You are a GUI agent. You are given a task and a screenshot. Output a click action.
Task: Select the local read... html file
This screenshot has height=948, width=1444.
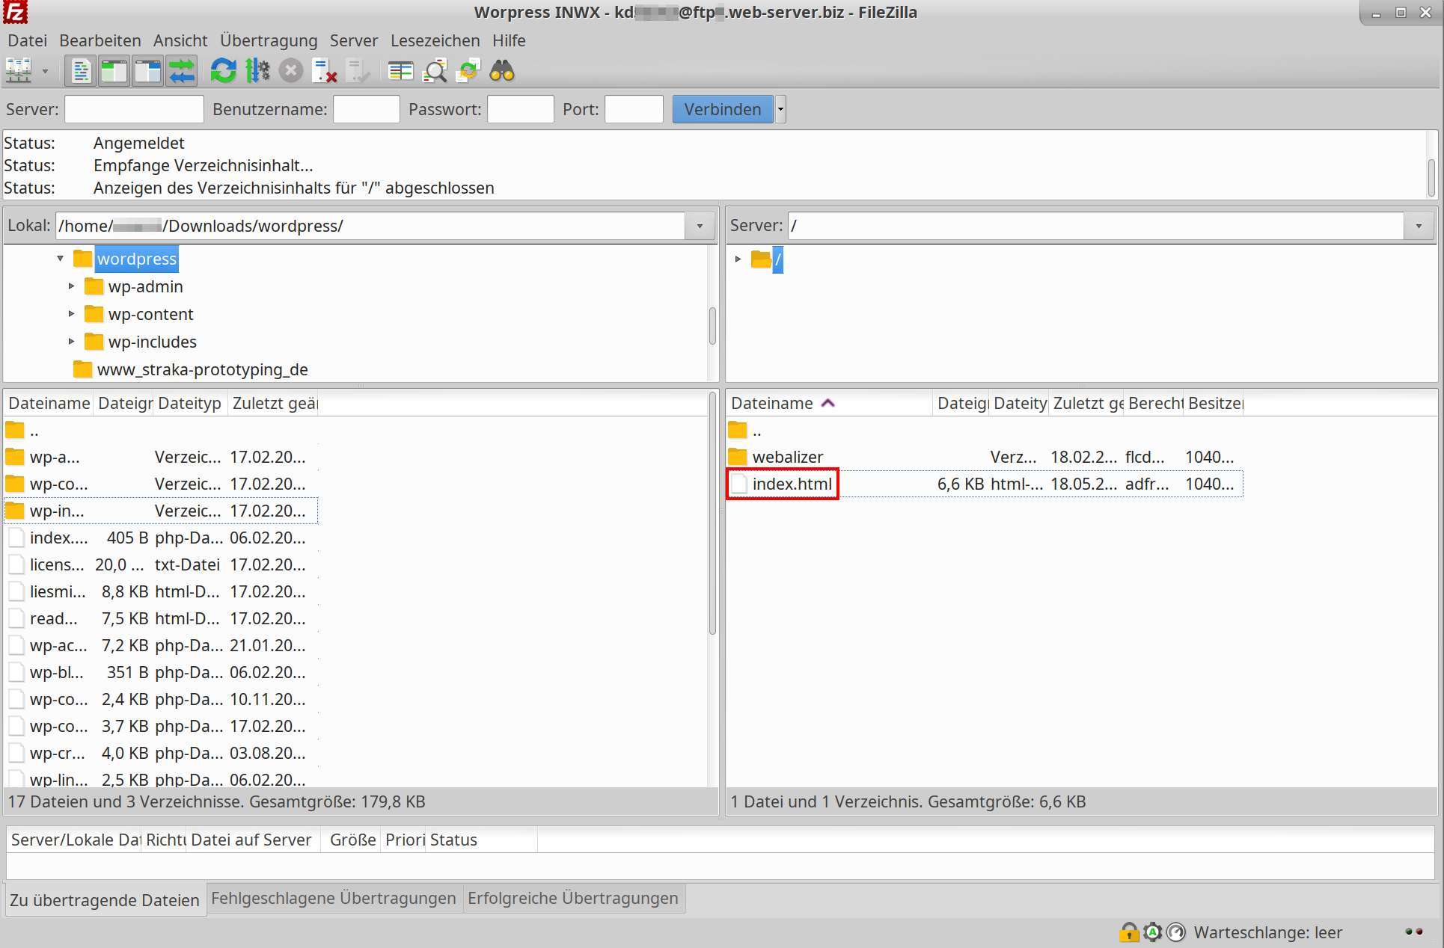coord(161,618)
